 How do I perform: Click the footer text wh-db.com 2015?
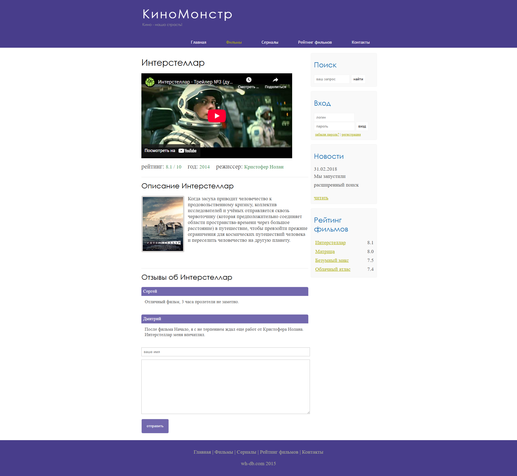258,464
